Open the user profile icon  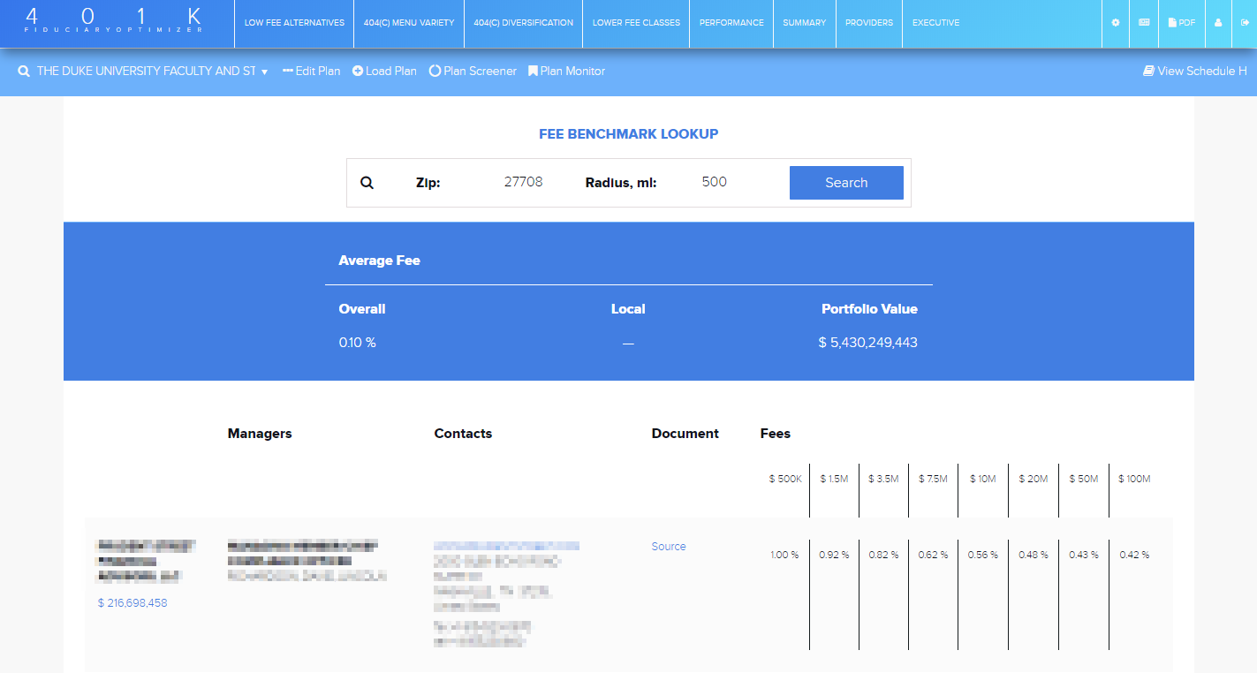1218,23
